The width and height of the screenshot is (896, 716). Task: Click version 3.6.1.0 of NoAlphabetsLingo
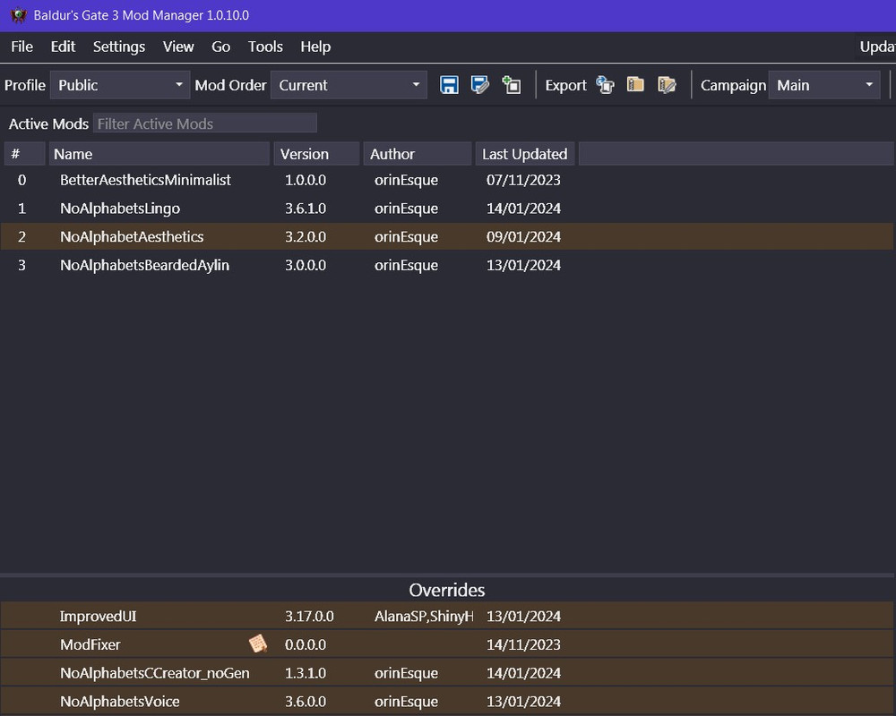306,209
